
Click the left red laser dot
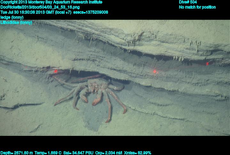coord(56,71)
